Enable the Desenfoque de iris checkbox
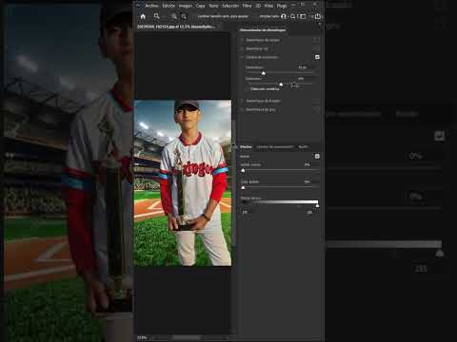The width and height of the screenshot is (457, 342). pyautogui.click(x=317, y=48)
